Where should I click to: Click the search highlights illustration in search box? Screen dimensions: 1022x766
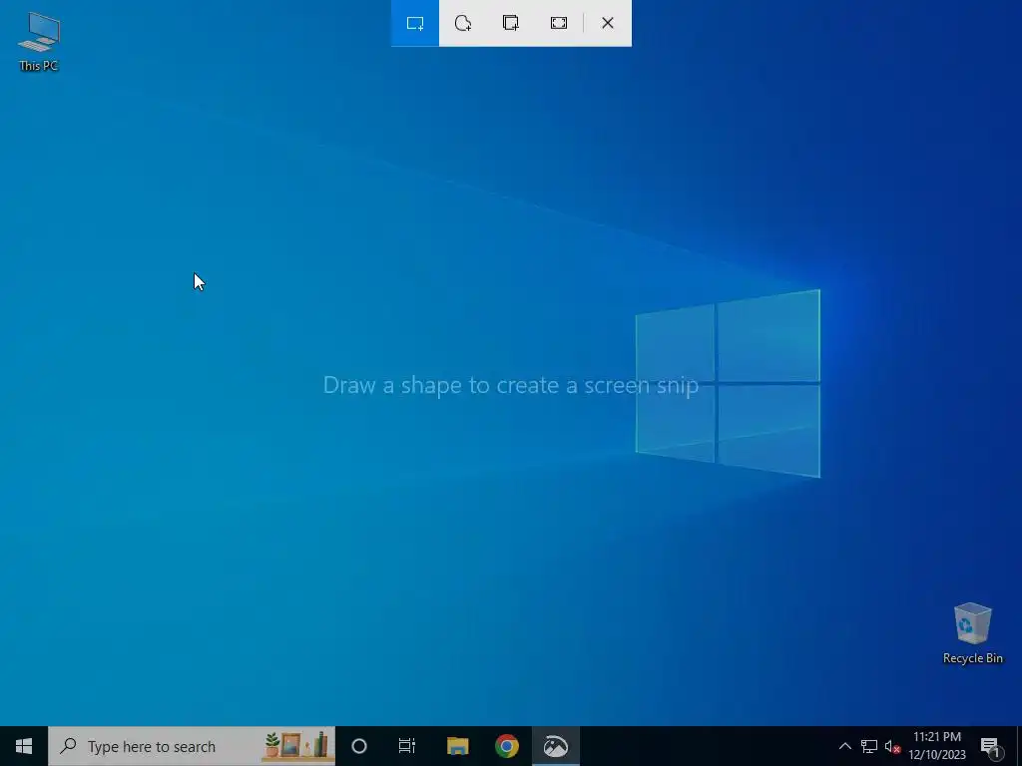click(x=296, y=746)
